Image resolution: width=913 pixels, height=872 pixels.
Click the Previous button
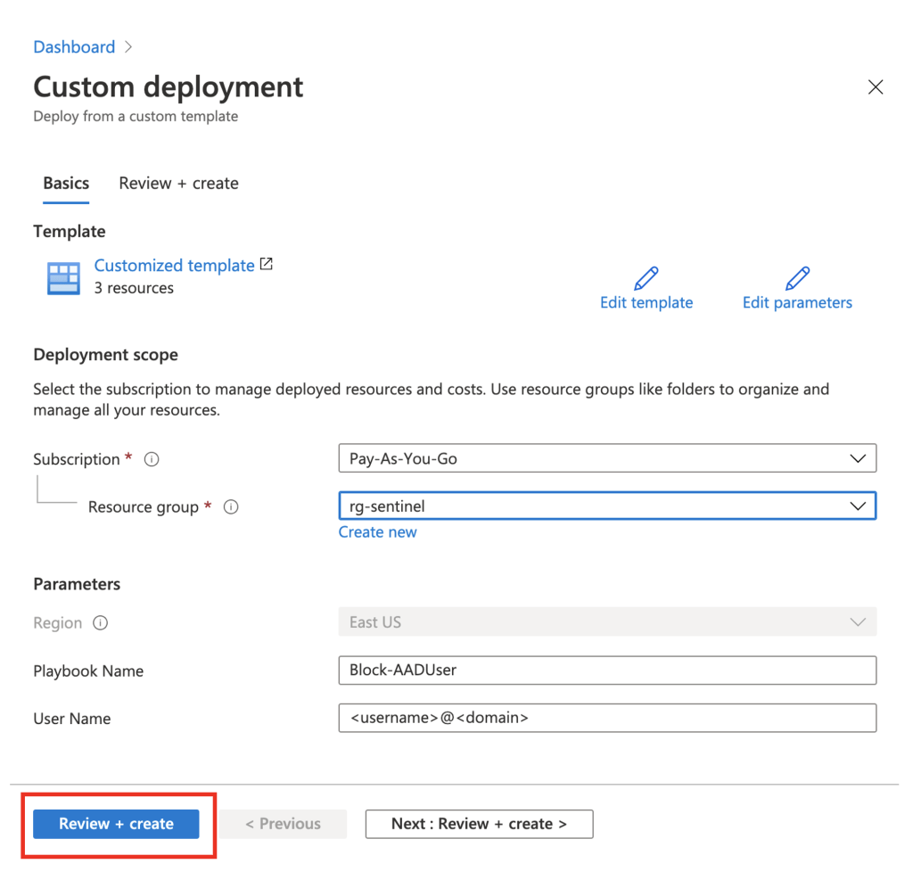(284, 824)
